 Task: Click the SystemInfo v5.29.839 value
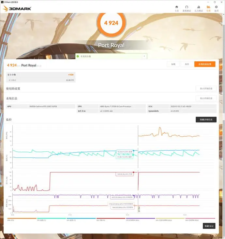(175, 111)
